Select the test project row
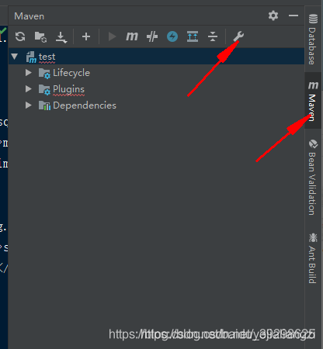The image size is (323, 349). point(156,57)
